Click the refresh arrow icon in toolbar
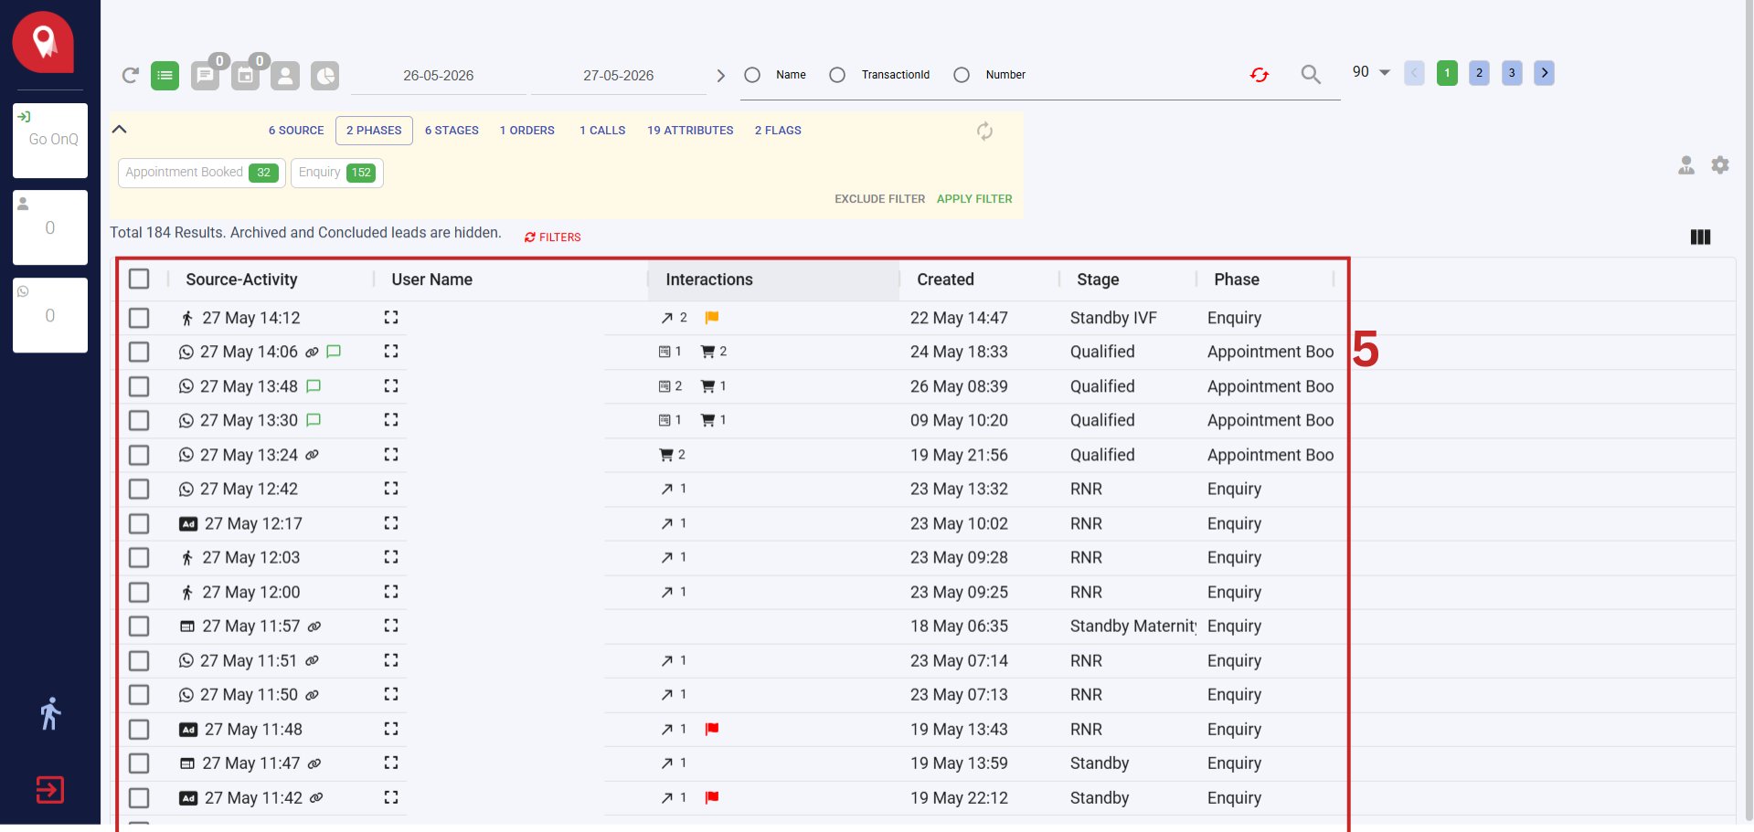This screenshot has width=1754, height=832. (131, 75)
